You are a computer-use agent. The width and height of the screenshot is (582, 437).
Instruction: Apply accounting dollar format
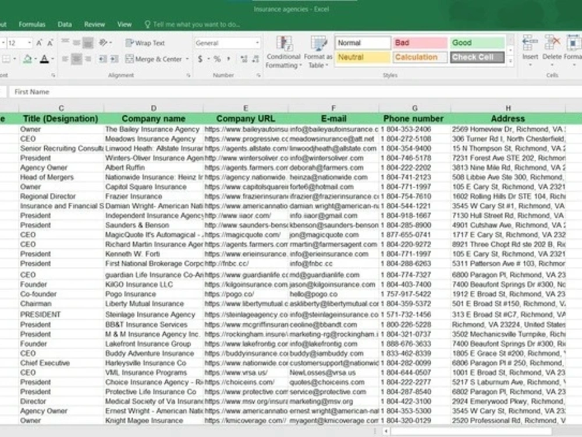[200, 59]
